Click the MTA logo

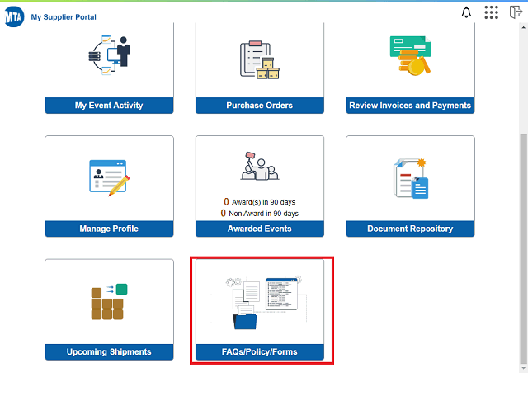click(14, 16)
